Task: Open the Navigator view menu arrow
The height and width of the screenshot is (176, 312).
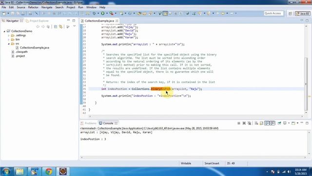Action: click(x=75, y=26)
